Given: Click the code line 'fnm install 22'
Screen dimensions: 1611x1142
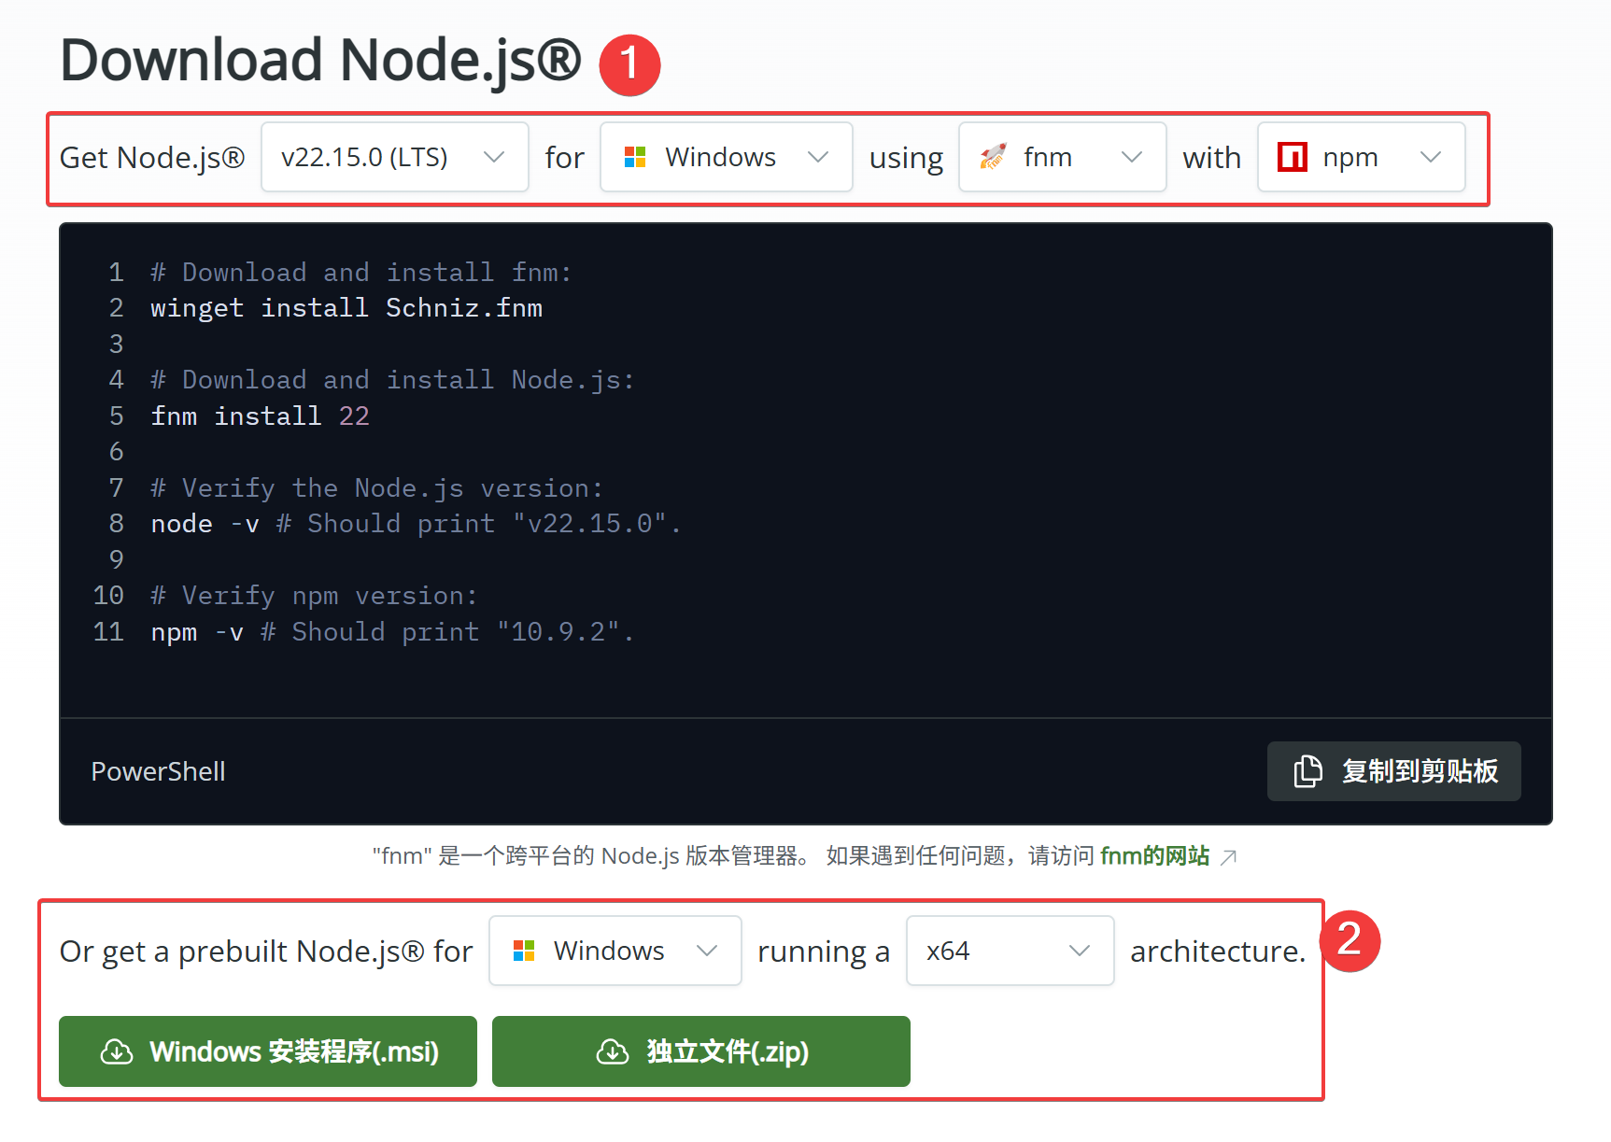Looking at the screenshot, I should pos(261,416).
